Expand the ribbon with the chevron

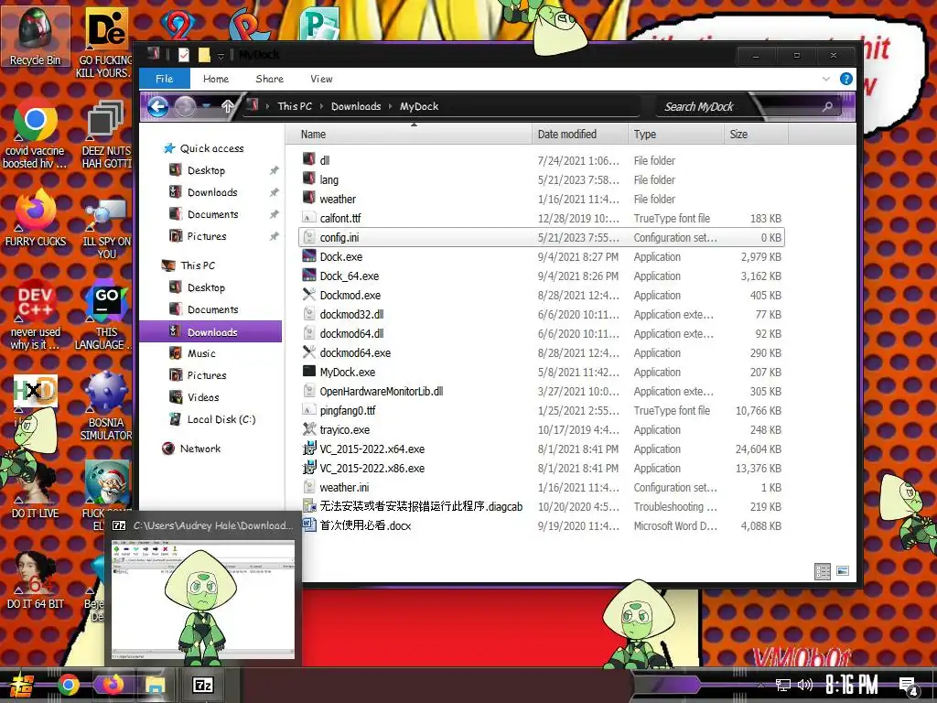pyautogui.click(x=826, y=79)
